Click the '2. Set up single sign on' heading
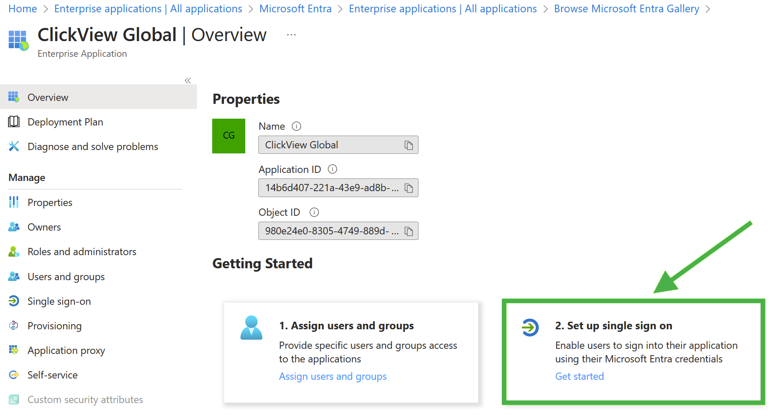 pyautogui.click(x=613, y=325)
